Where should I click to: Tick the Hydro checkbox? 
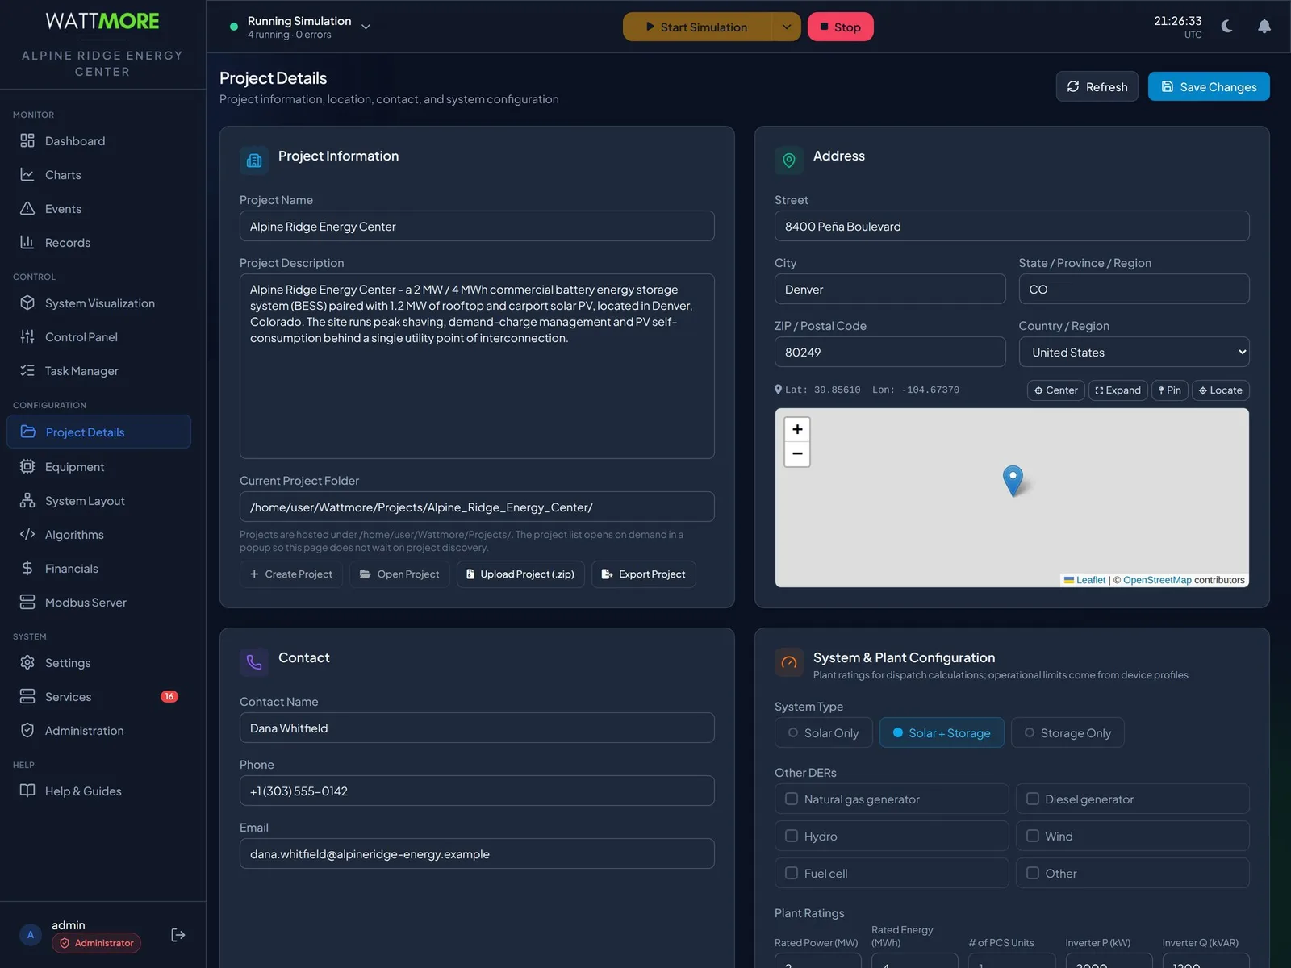tap(792, 836)
